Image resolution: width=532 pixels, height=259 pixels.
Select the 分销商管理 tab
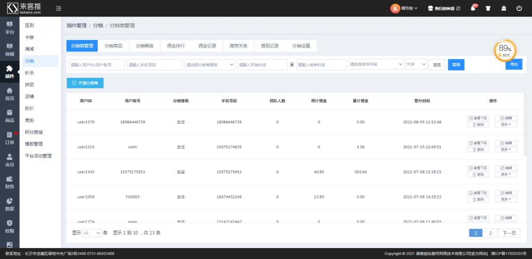[82, 46]
